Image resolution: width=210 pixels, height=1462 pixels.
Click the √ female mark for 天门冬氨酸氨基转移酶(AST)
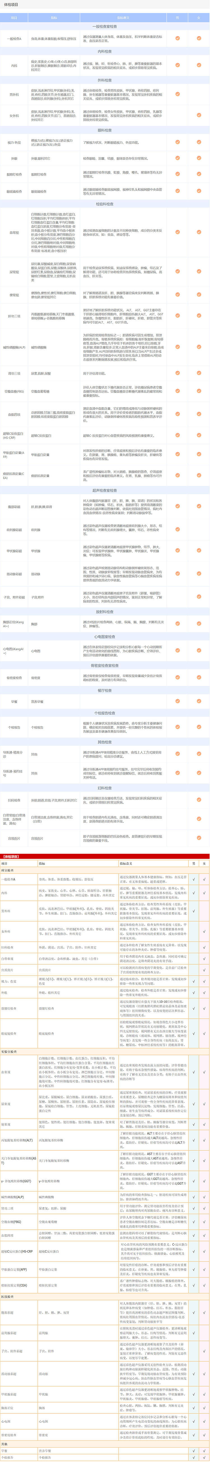pyautogui.click(x=204, y=1160)
